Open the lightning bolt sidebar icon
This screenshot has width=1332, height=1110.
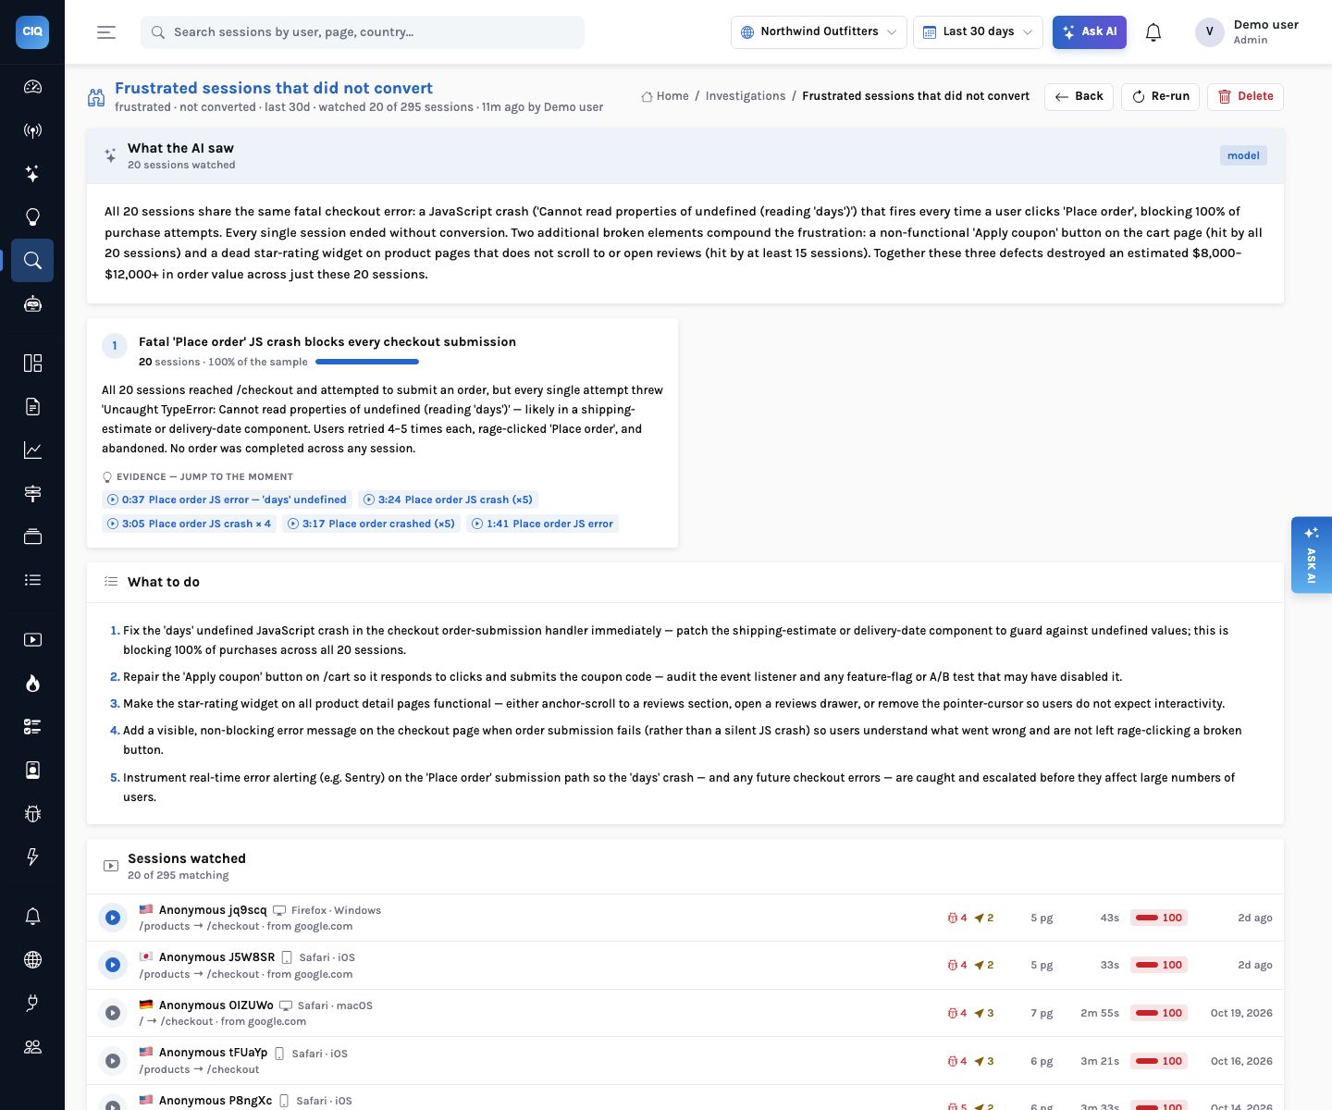pos(32,857)
